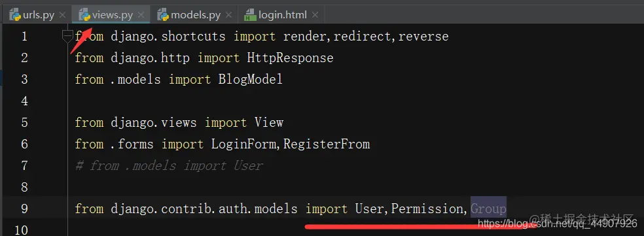
Task: Click 'HttpResponse' on line 2
Action: pyautogui.click(x=290, y=58)
